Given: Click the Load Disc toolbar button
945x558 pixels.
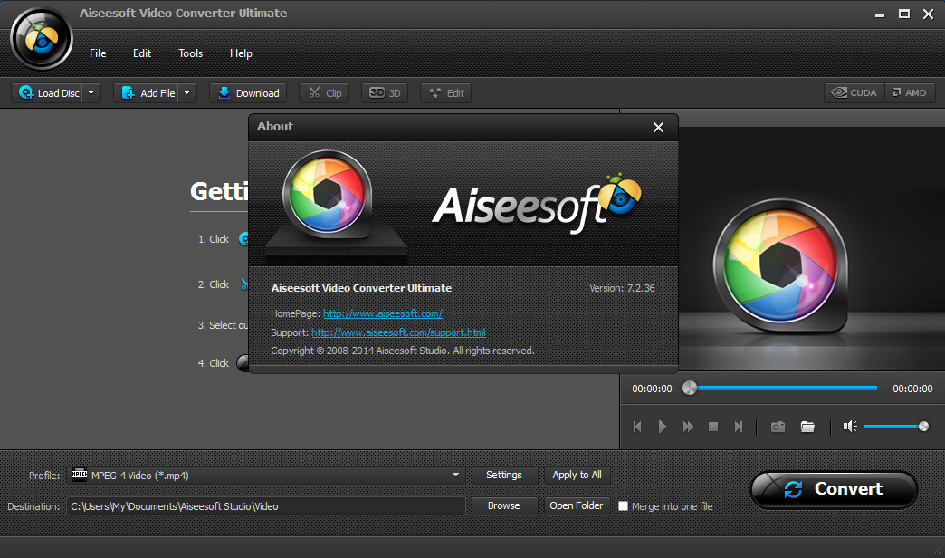Looking at the screenshot, I should coord(48,93).
